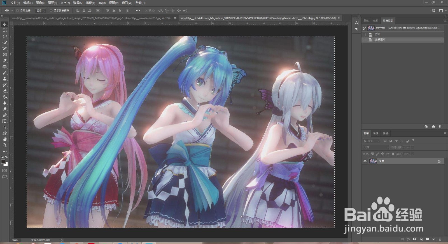The image size is (448, 244).
Task: Select the Eraser tool
Action: [5, 91]
